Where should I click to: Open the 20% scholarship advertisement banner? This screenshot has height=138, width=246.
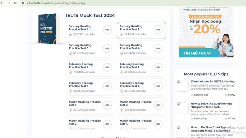206,32
